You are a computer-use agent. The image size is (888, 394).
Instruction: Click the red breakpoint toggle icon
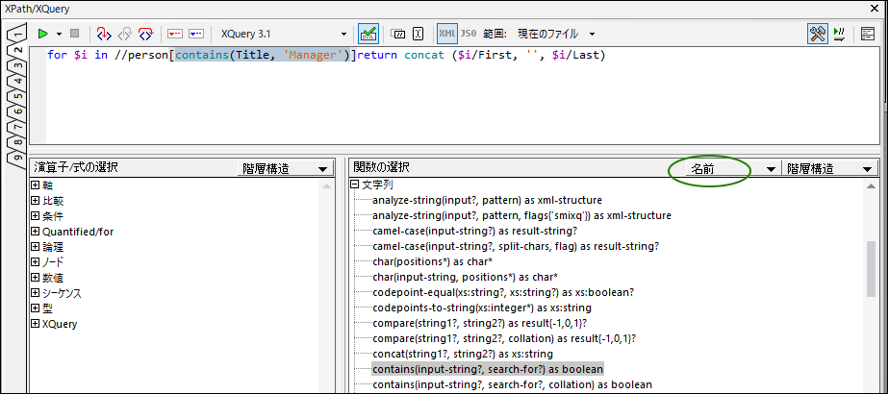coord(175,34)
